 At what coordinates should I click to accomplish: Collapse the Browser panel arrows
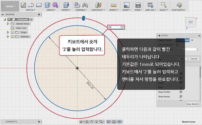click(x=3, y=15)
